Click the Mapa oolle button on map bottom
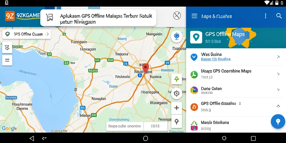Image resolution: width=286 pixels, height=143 pixels. pos(125,126)
